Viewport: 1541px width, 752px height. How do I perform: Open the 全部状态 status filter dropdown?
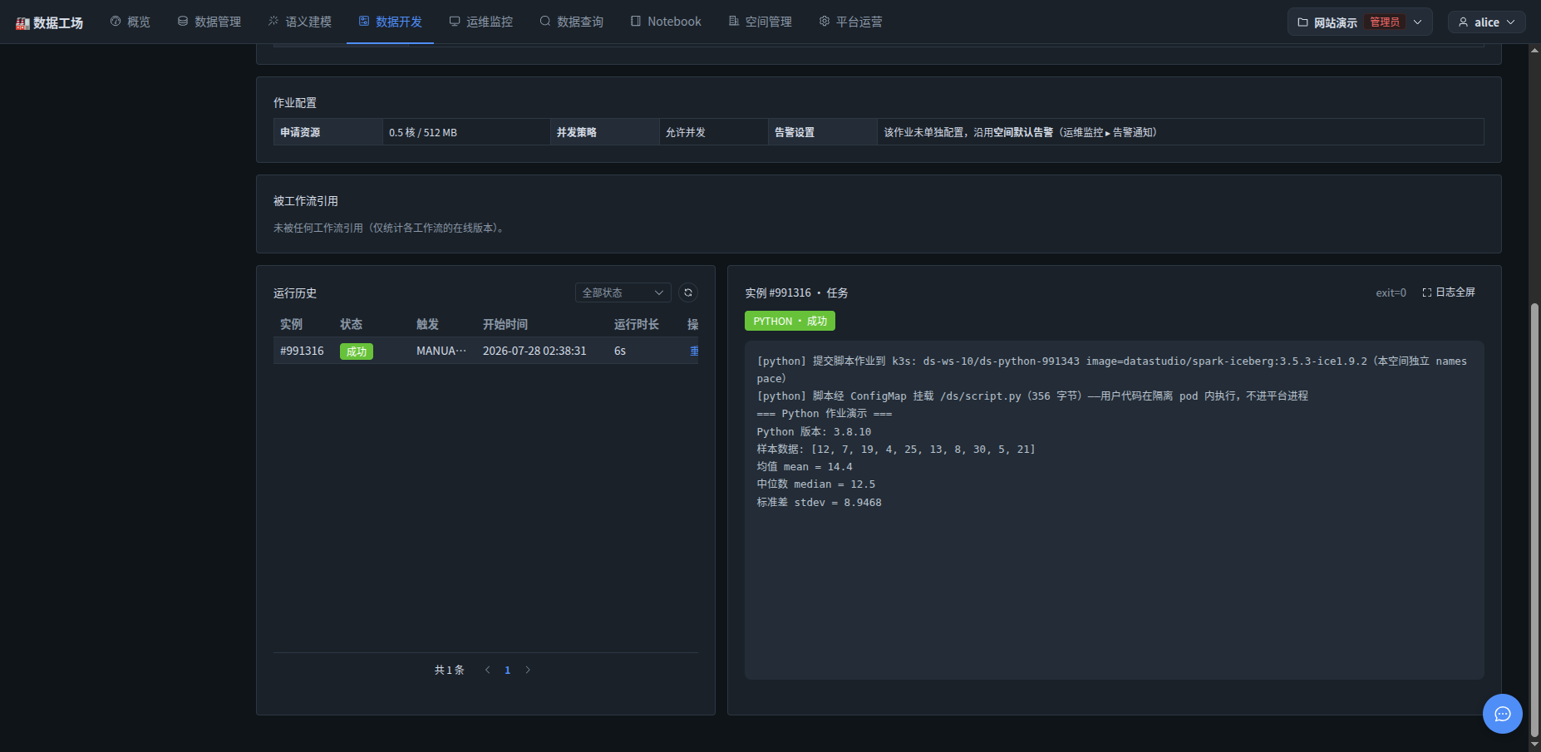pyautogui.click(x=623, y=292)
